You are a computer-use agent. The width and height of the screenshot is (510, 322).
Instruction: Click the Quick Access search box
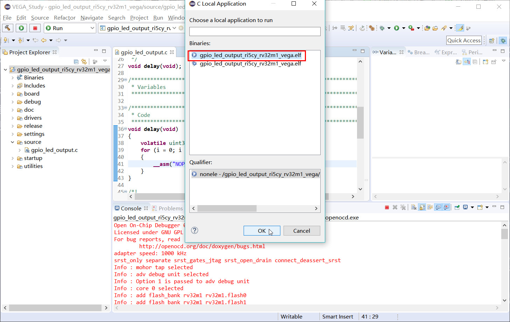pyautogui.click(x=464, y=40)
